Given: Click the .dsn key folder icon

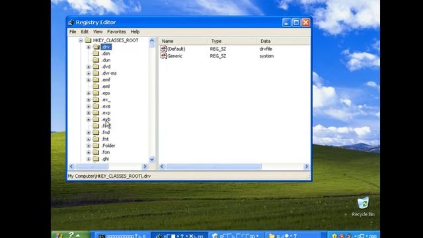Looking at the screenshot, I should tap(96, 54).
